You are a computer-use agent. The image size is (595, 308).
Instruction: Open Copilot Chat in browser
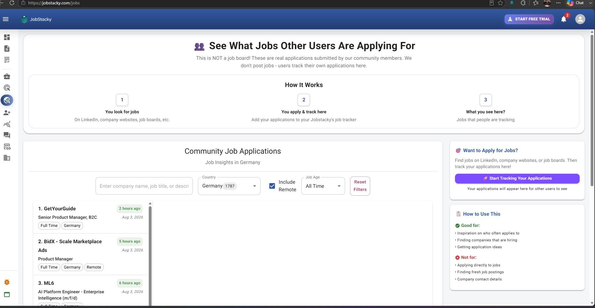pos(575,3)
